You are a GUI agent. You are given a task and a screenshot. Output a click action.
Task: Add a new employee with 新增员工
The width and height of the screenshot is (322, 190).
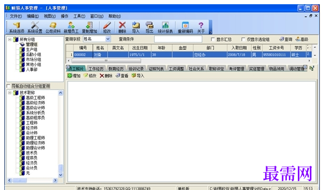(x=71, y=27)
